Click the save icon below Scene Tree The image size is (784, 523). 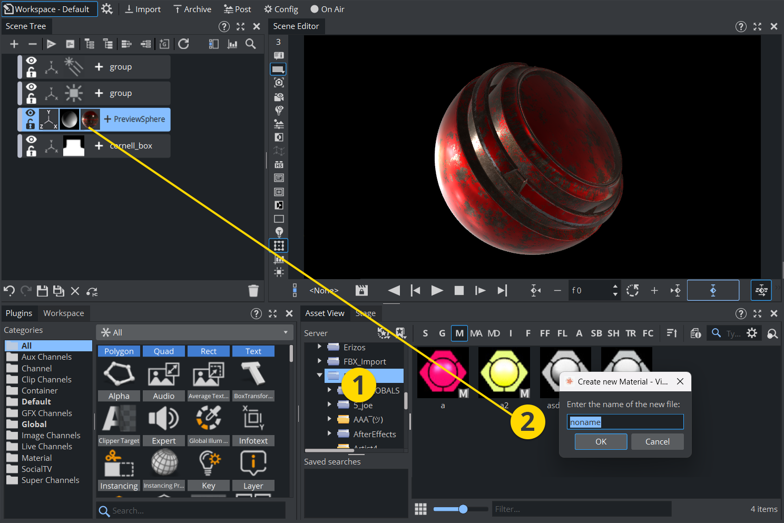click(x=42, y=291)
